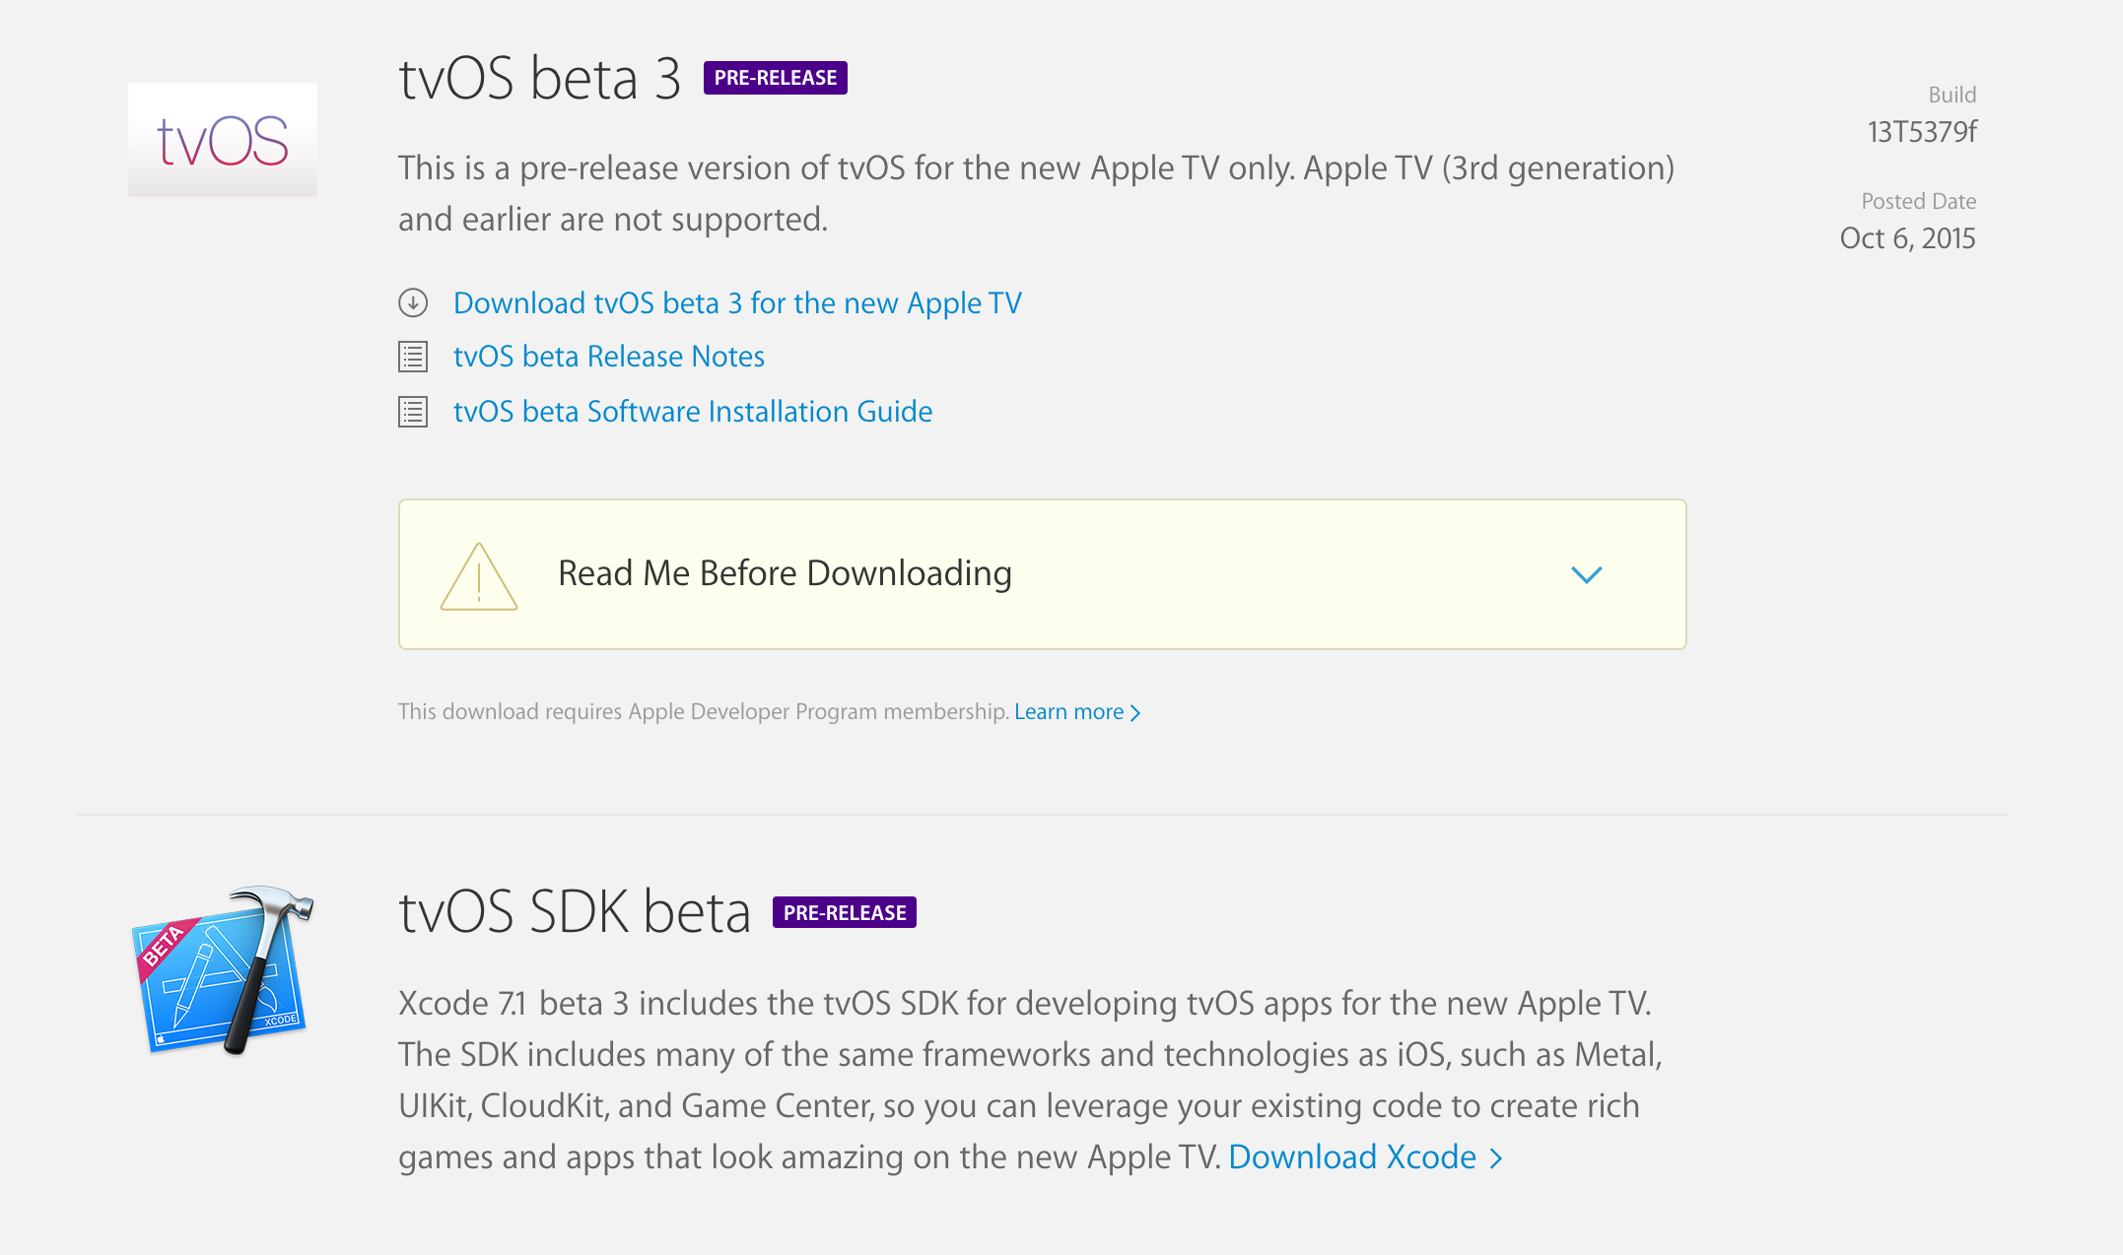The height and width of the screenshot is (1255, 2123).
Task: Click the Download Xcode link
Action: [1352, 1157]
